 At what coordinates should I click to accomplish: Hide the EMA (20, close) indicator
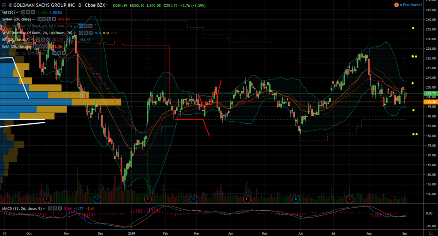[x=37, y=46]
